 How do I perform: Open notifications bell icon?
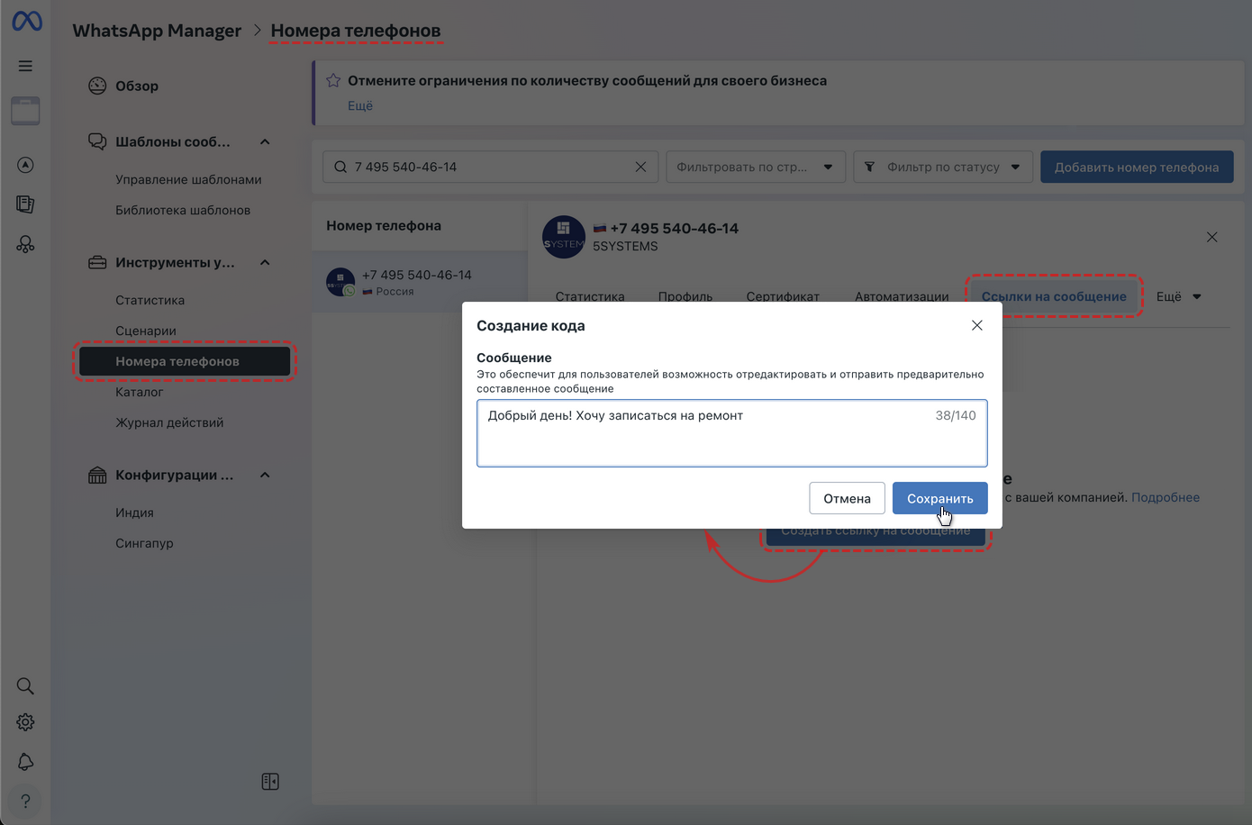(25, 762)
